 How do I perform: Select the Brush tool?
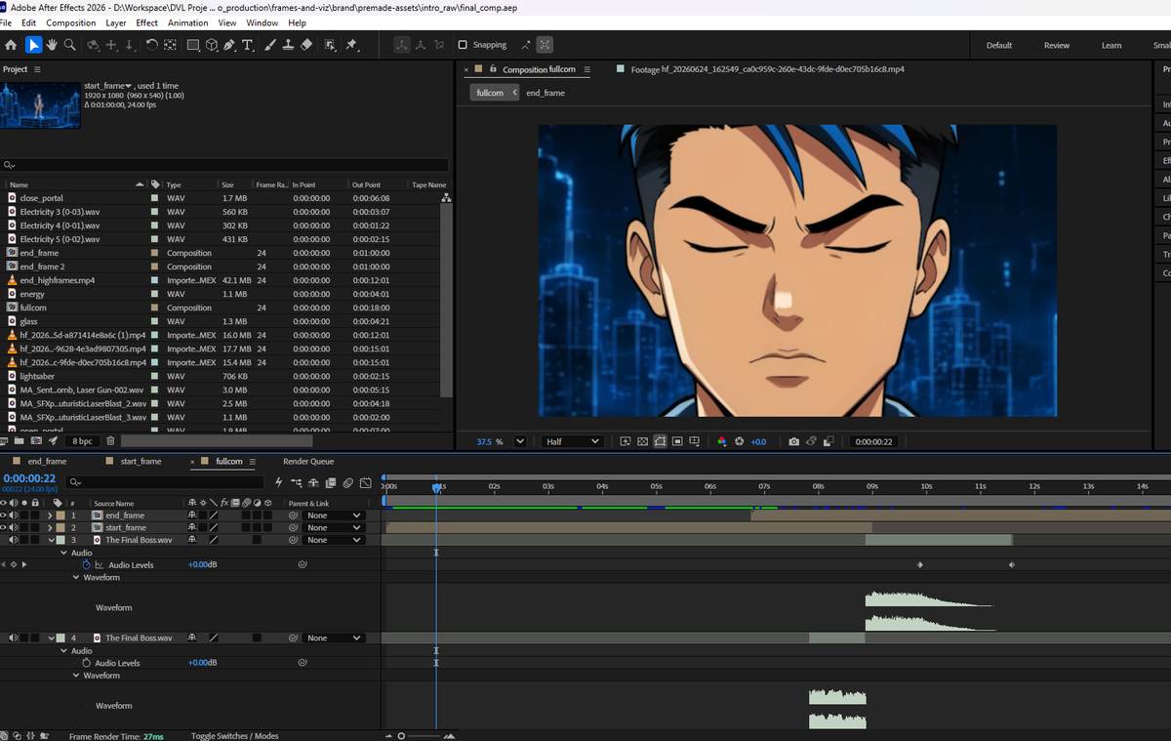click(x=270, y=45)
